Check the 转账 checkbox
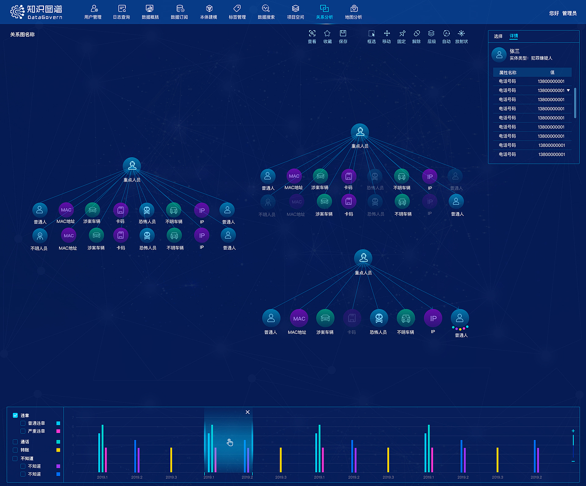The width and height of the screenshot is (586, 486). point(15,450)
